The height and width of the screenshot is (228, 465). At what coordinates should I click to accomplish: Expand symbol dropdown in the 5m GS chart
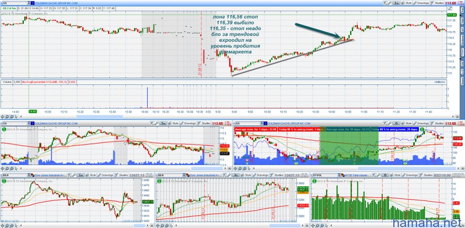click(x=29, y=123)
